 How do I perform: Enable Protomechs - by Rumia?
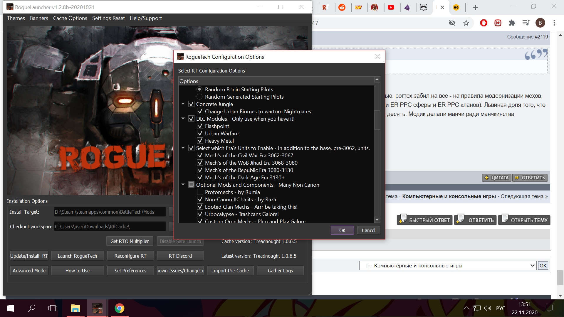pos(200,192)
